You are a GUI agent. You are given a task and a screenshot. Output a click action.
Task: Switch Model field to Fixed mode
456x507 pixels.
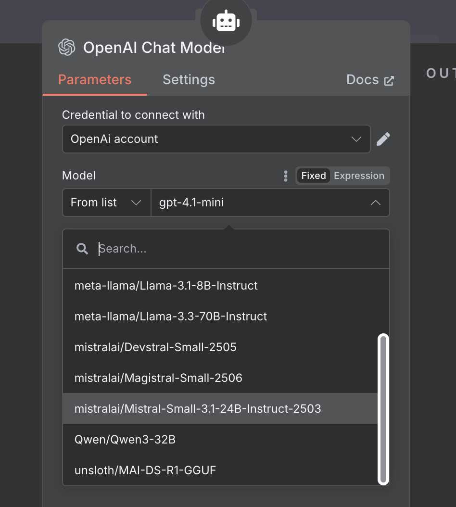coord(314,176)
